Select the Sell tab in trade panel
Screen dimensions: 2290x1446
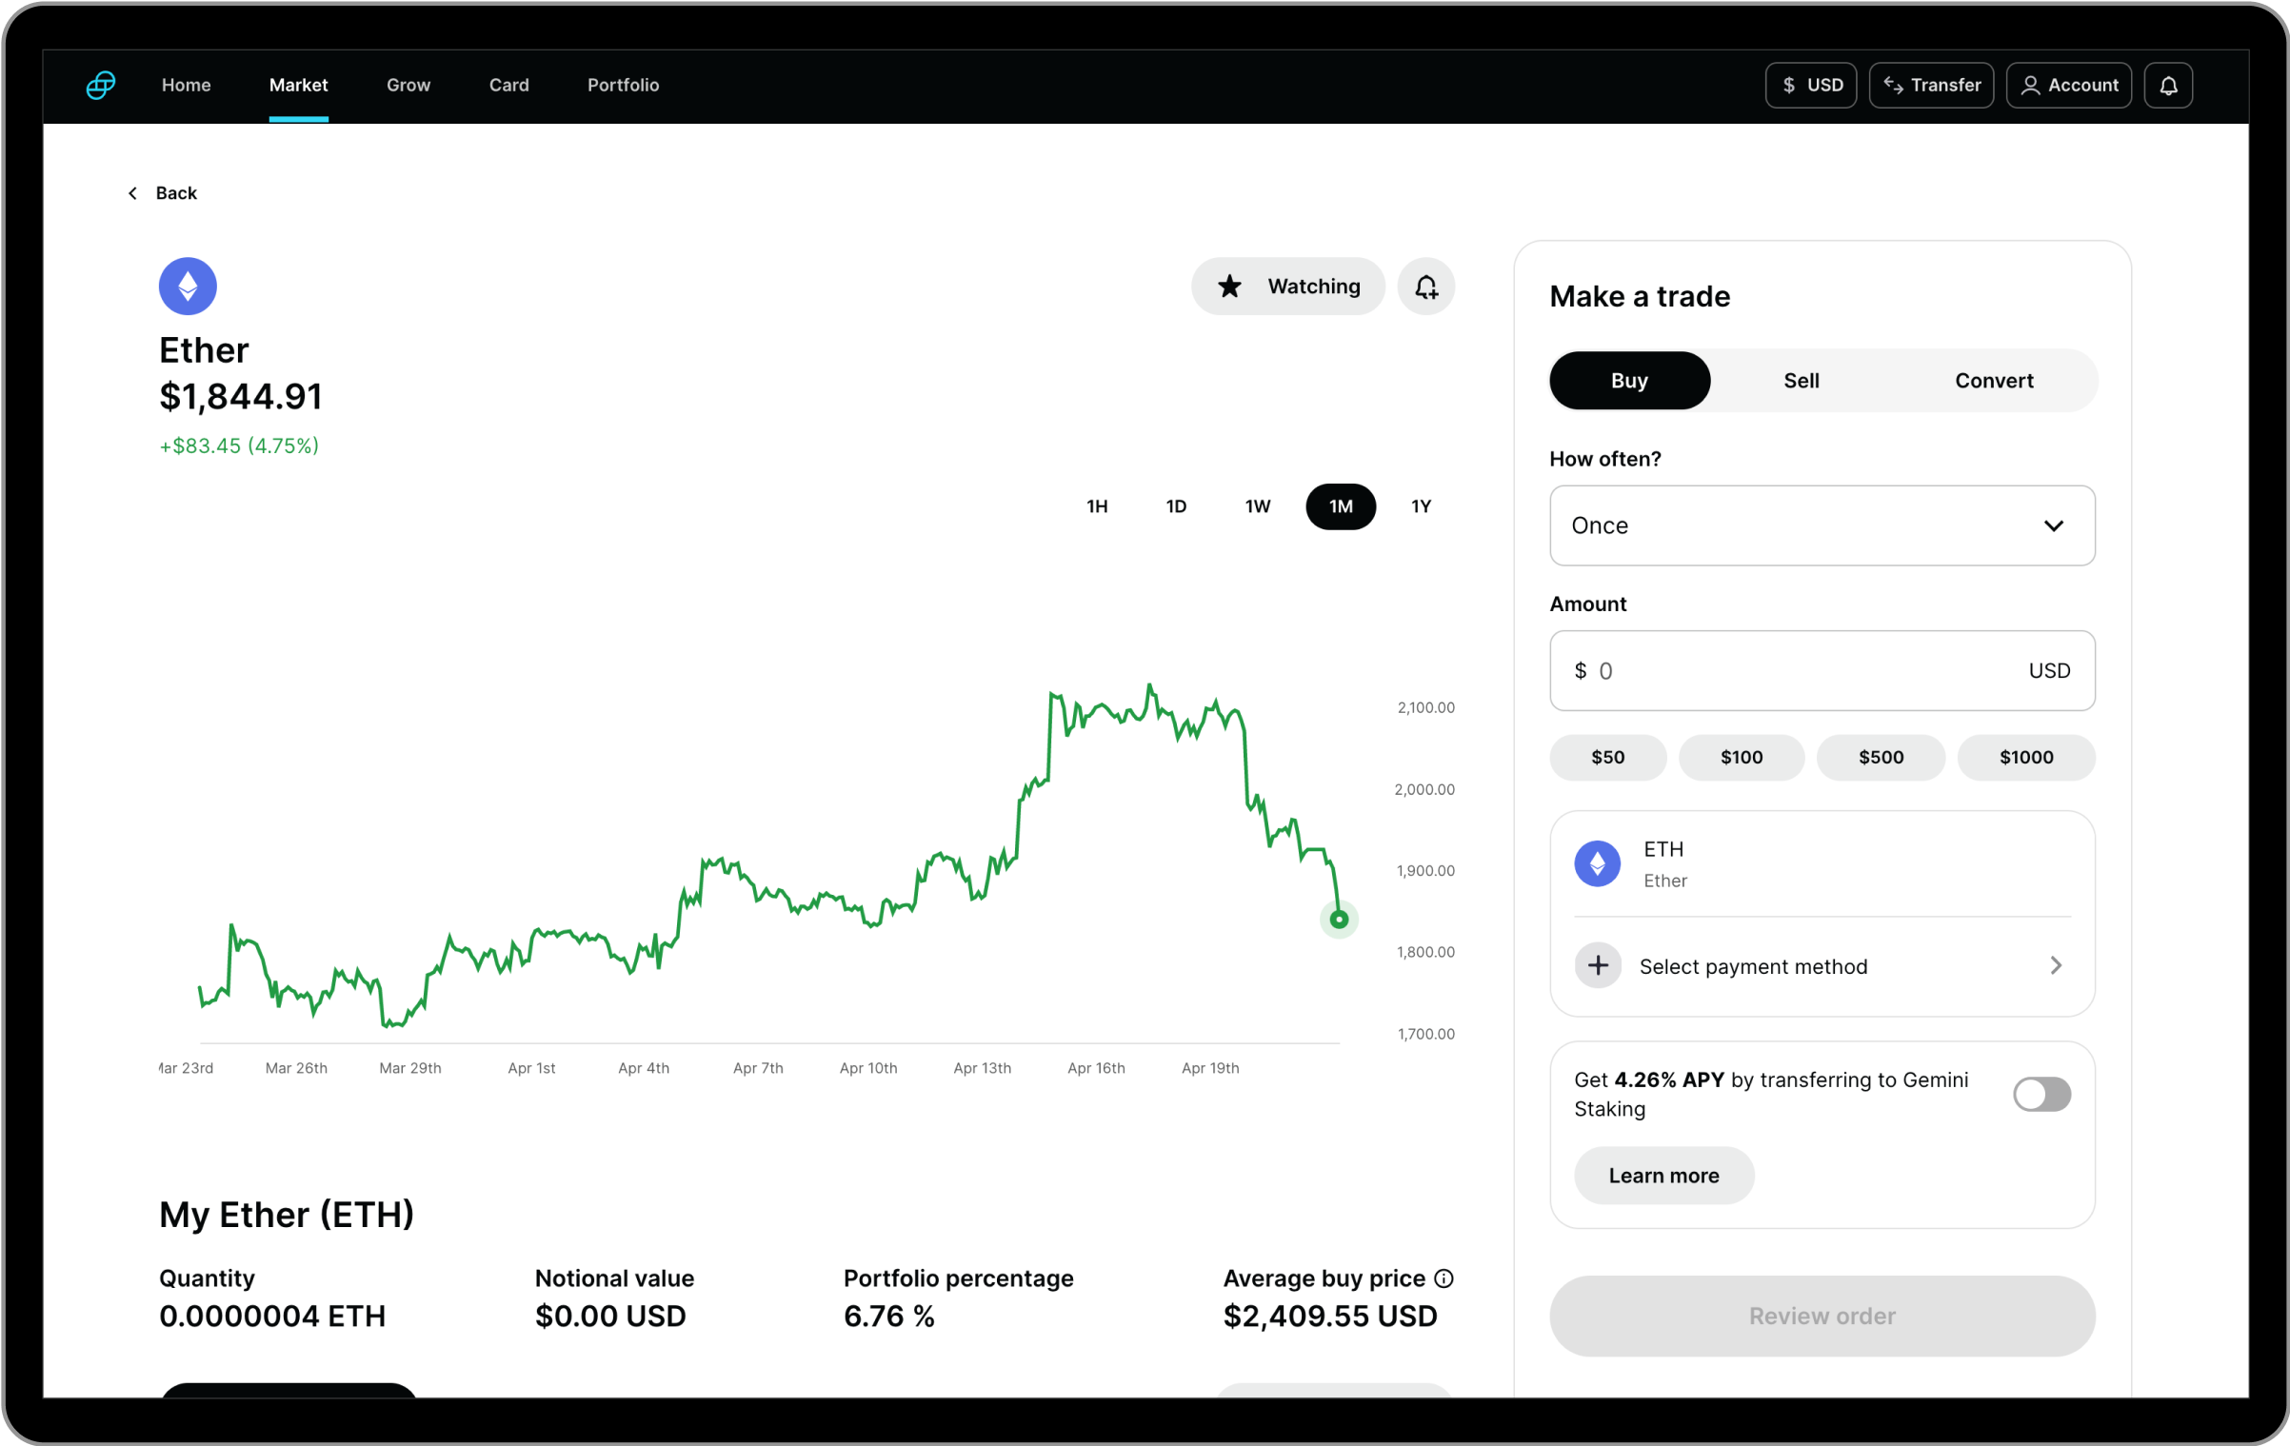pyautogui.click(x=1802, y=380)
